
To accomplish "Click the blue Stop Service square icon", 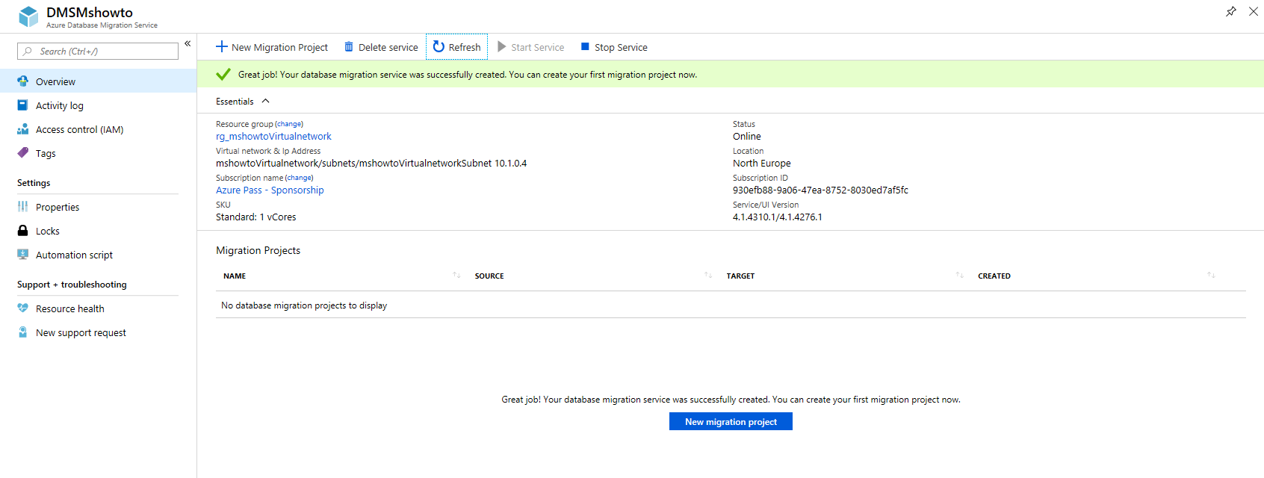I will pos(586,46).
